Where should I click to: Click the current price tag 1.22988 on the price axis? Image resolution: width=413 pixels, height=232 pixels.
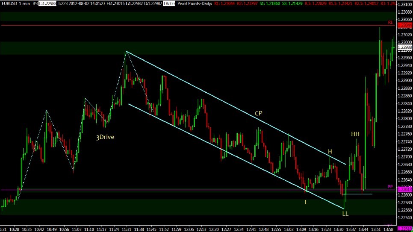(x=405, y=47)
